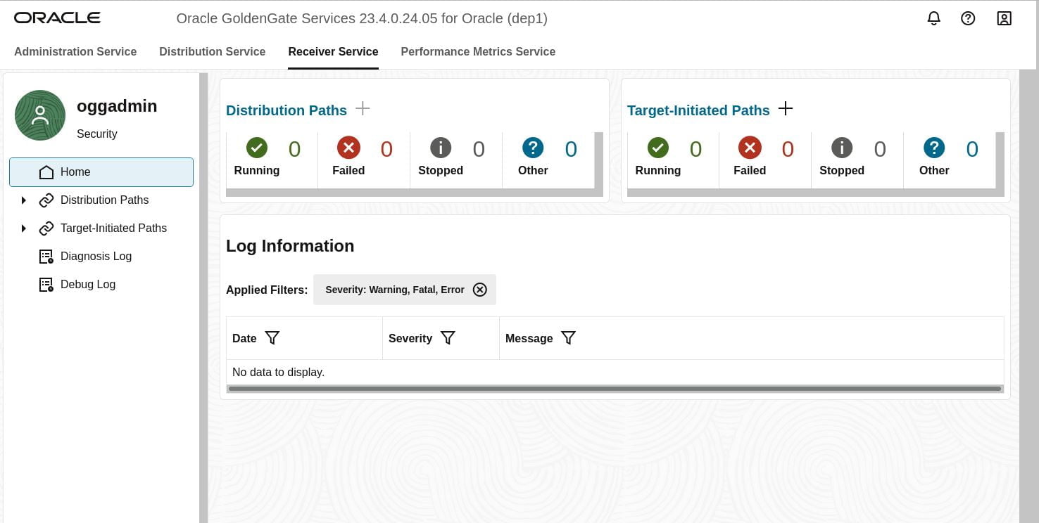
Task: Click the Distribution Paths card heading link
Action: coord(286,110)
